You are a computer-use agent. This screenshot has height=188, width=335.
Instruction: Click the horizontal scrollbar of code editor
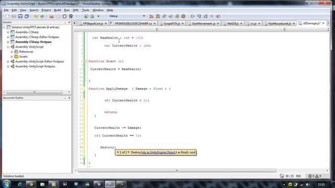click(177, 171)
